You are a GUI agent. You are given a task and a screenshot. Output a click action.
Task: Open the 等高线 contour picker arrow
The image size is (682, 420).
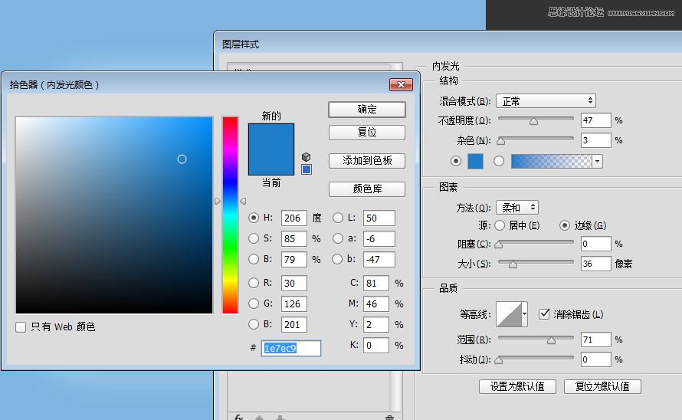coord(525,313)
